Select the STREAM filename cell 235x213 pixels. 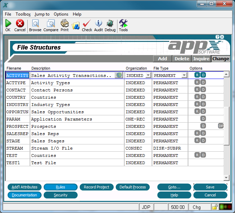point(18,148)
